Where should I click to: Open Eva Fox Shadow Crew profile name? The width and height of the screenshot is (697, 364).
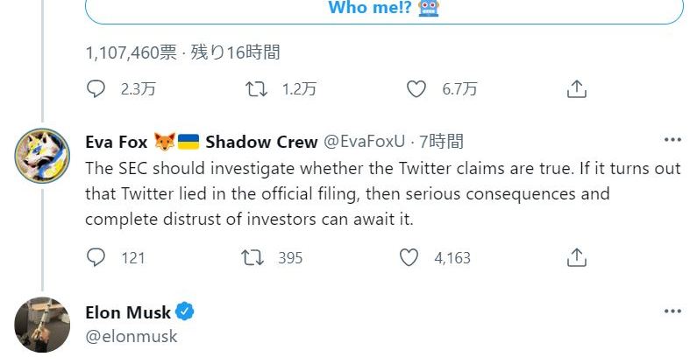point(201,141)
